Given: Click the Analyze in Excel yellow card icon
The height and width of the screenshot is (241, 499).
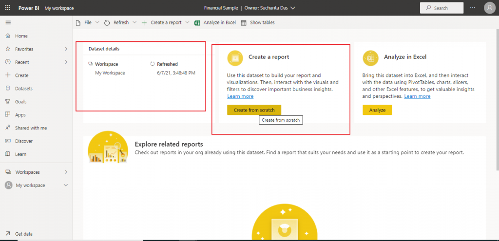Looking at the screenshot, I should pyautogui.click(x=370, y=58).
